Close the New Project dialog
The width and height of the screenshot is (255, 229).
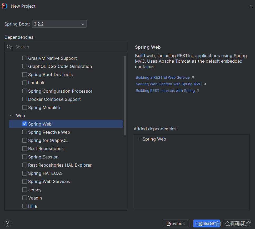(251, 6)
